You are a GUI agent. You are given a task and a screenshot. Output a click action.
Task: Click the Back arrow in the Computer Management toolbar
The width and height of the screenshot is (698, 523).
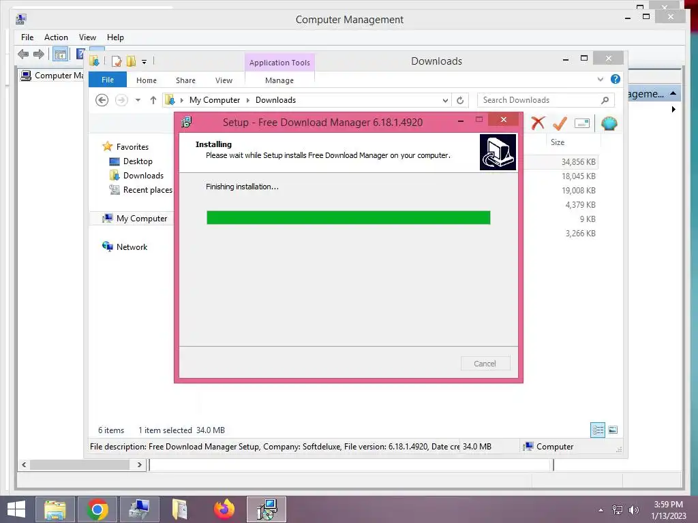[x=23, y=54]
